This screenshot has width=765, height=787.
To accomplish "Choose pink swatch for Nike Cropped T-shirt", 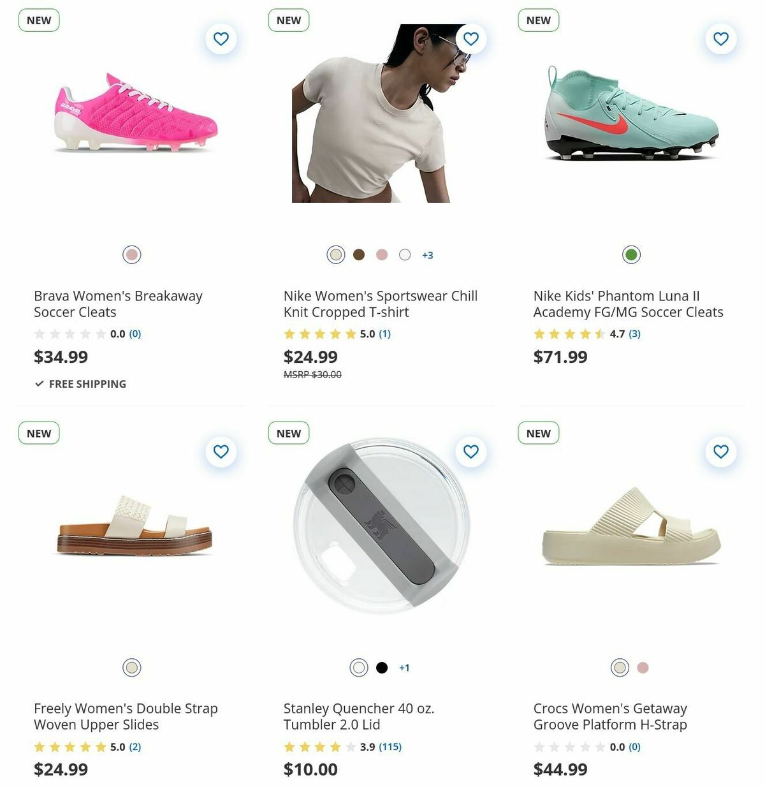I will click(382, 255).
